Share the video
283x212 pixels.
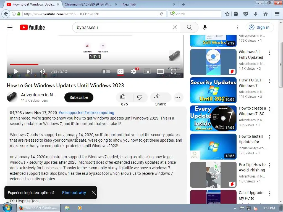161,97
